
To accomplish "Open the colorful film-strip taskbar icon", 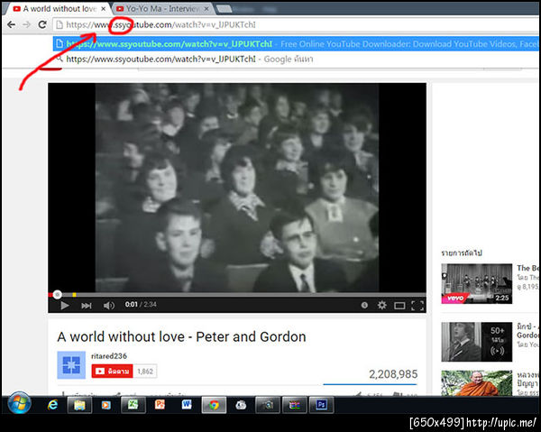I will [294, 405].
